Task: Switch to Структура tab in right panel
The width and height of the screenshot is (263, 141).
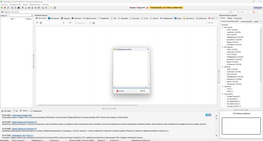Action: (237, 18)
